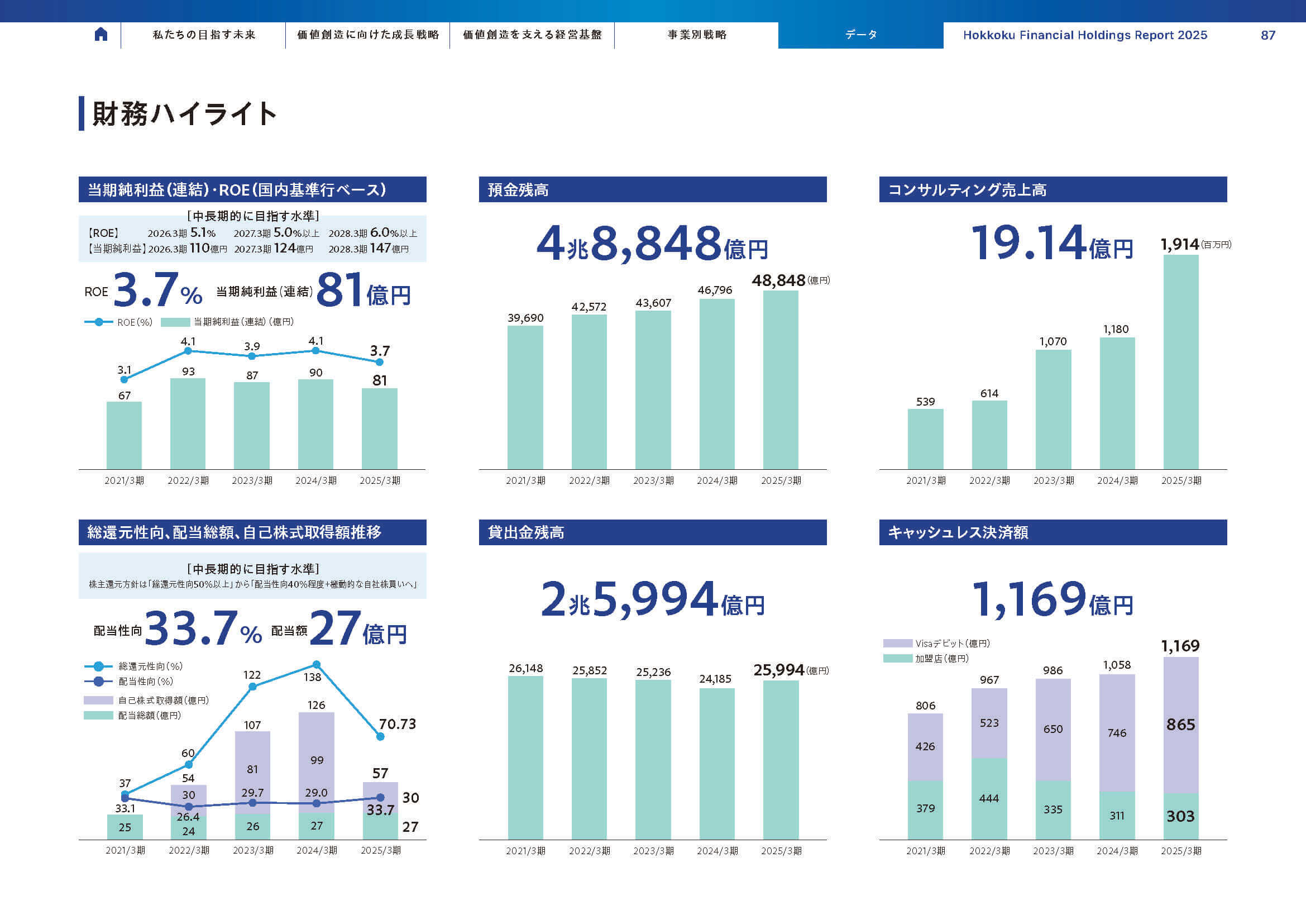Screen dimensions: 1306x924
Task: Click the 配当総額(億円) green legend swatch
Action: 98,715
